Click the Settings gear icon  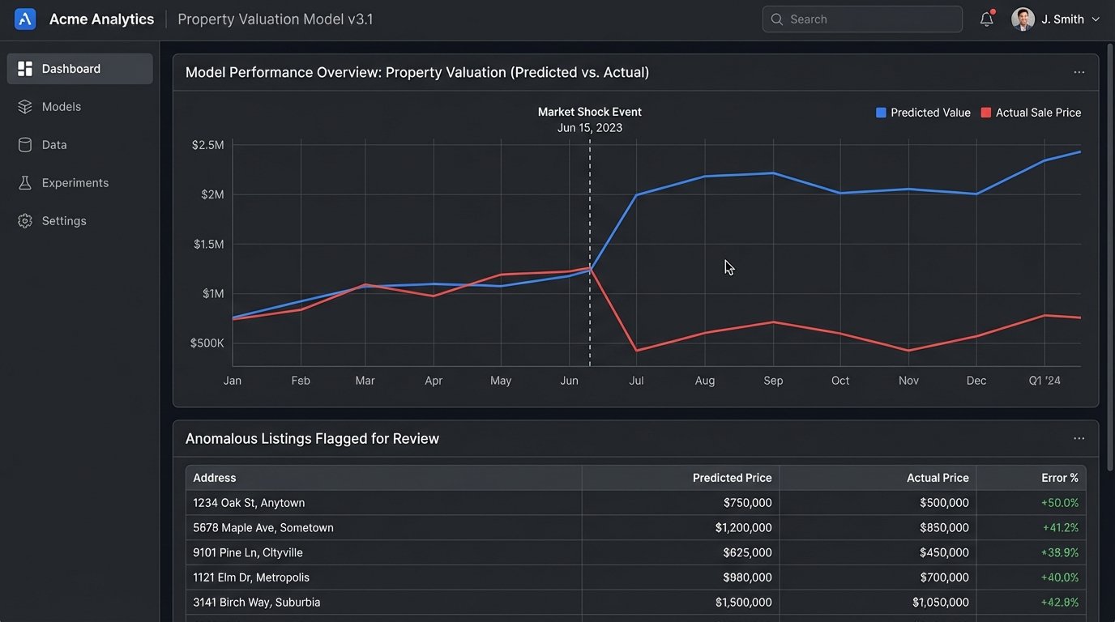coord(24,220)
